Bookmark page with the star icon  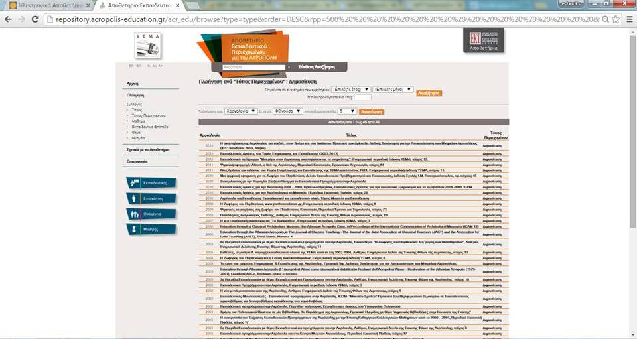click(x=614, y=19)
